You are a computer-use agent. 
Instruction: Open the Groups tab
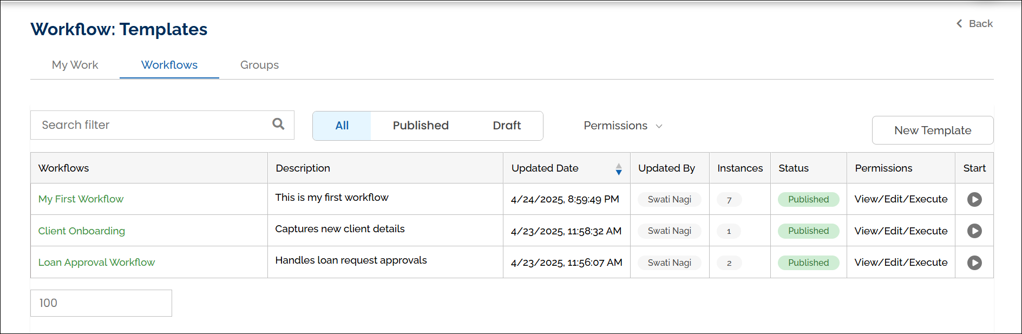click(x=259, y=65)
